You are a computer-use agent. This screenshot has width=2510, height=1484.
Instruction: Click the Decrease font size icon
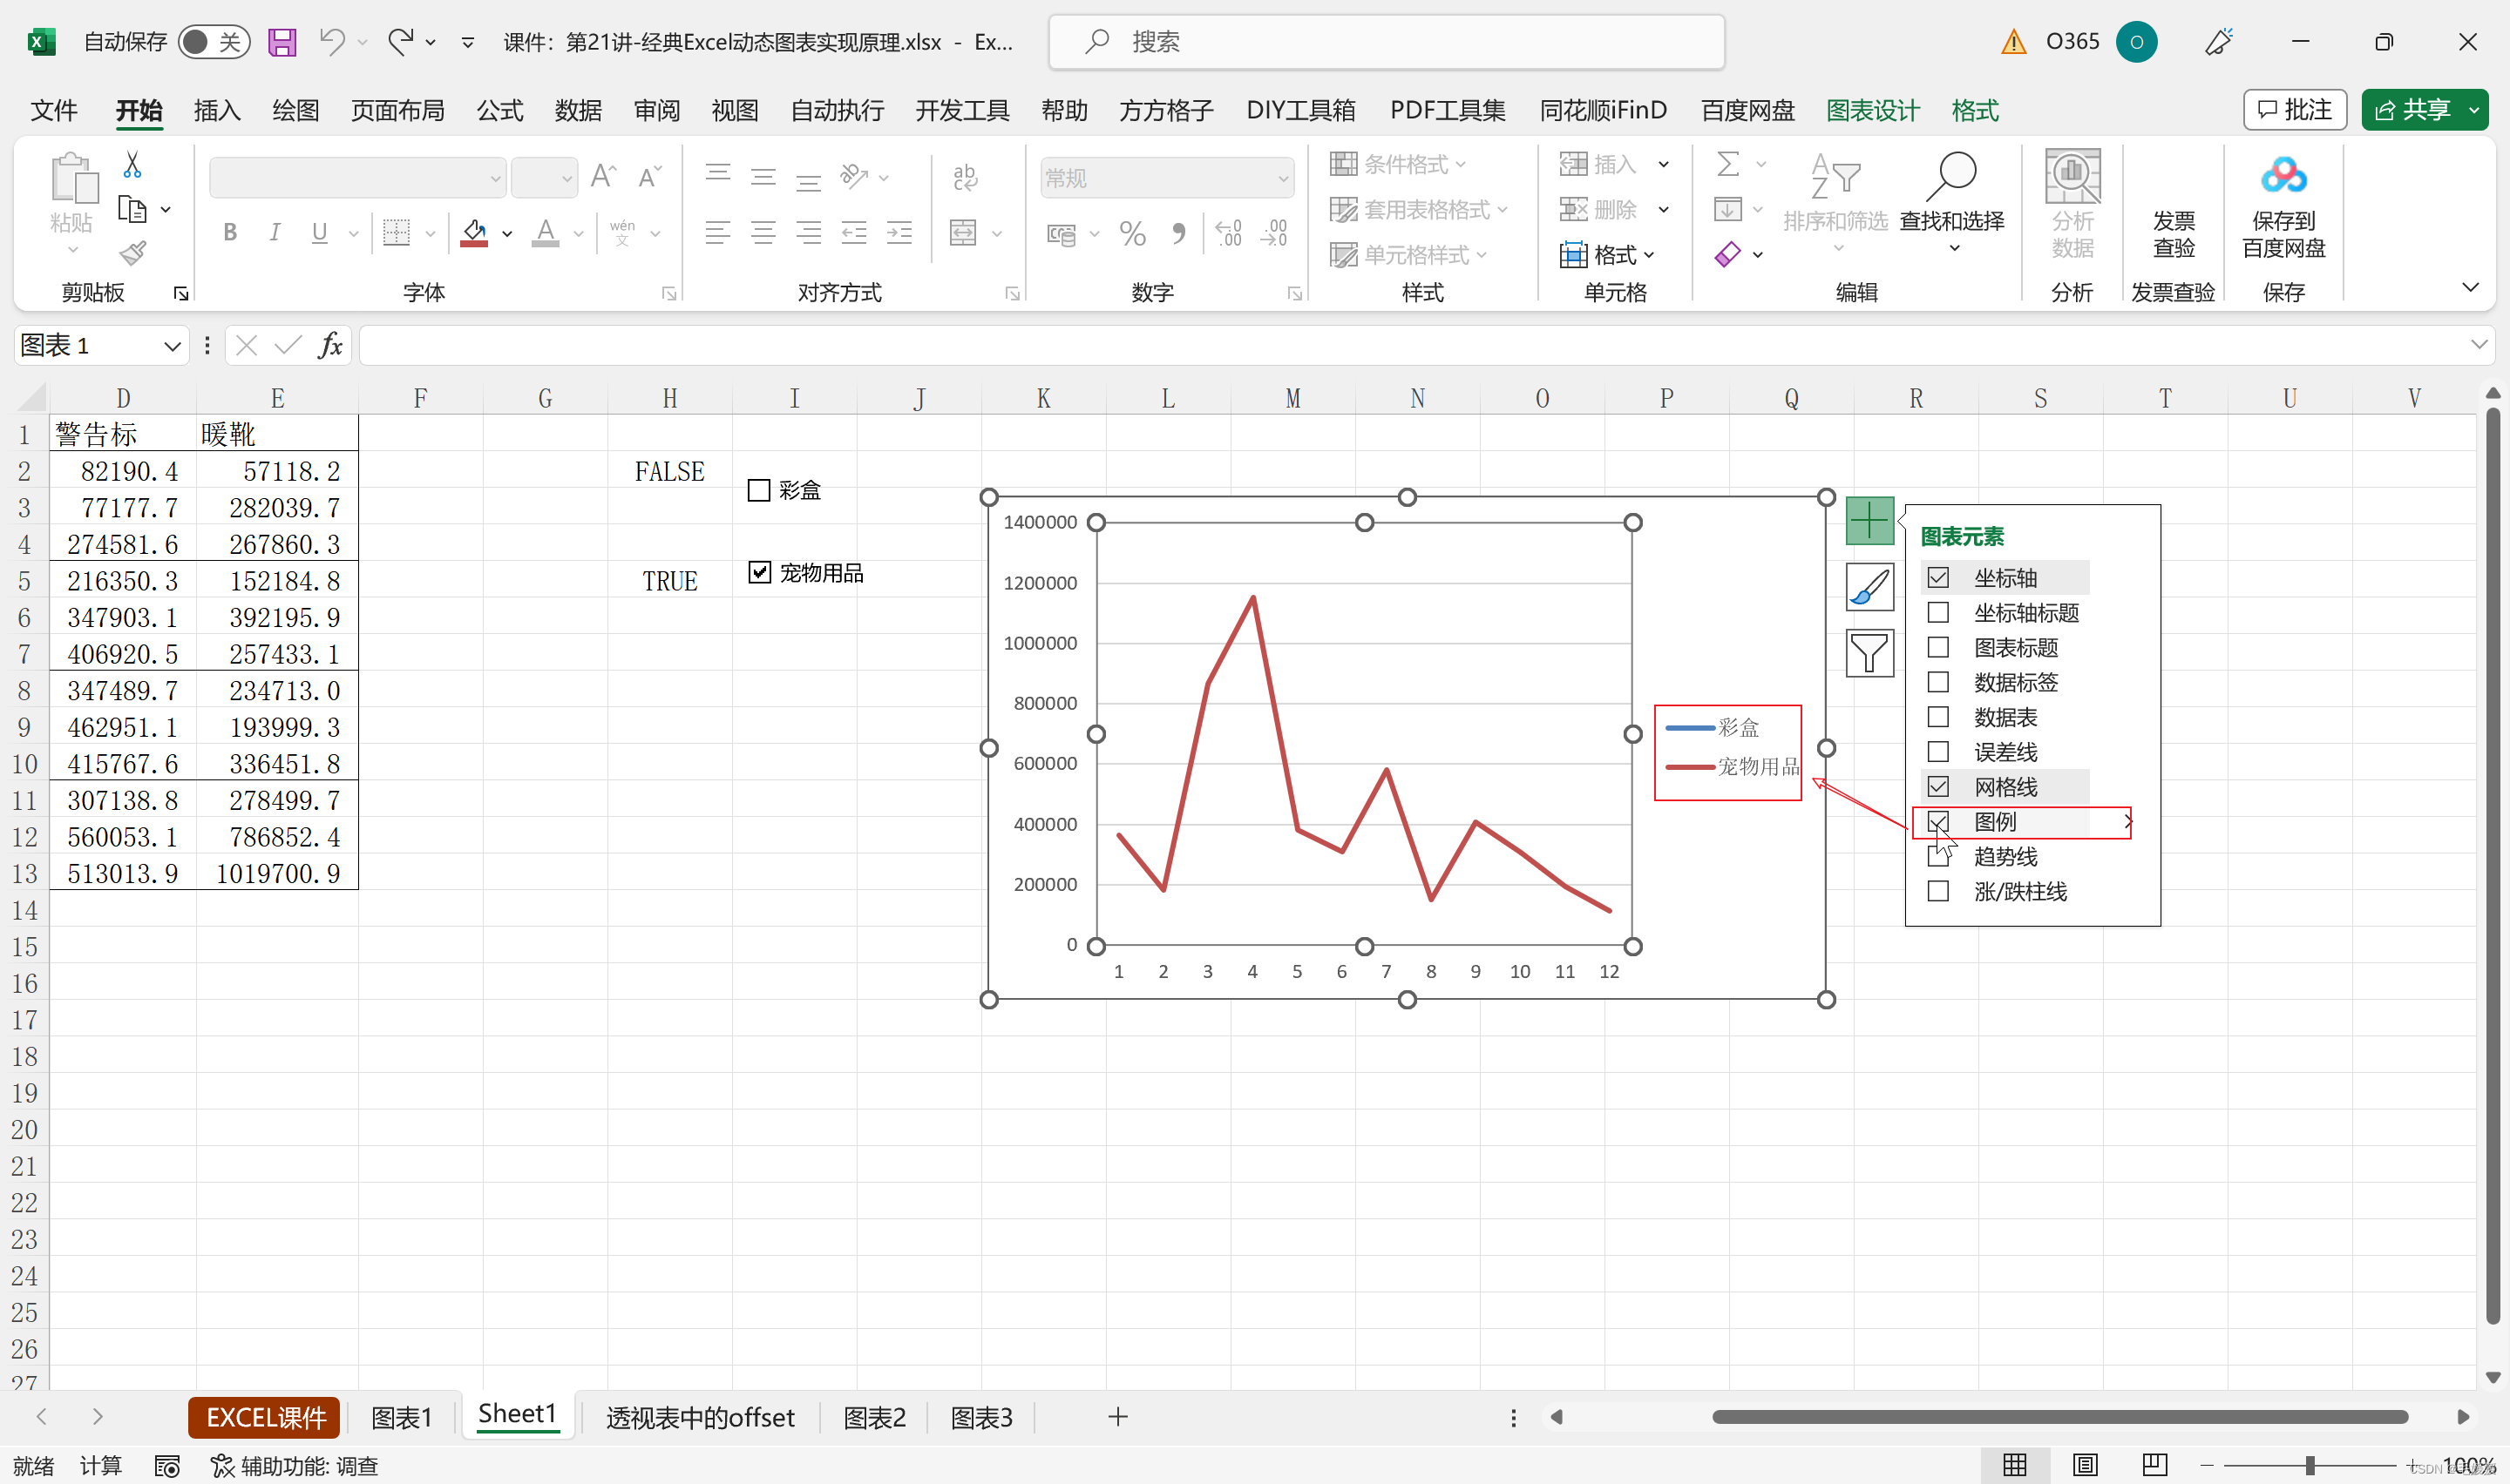coord(650,177)
